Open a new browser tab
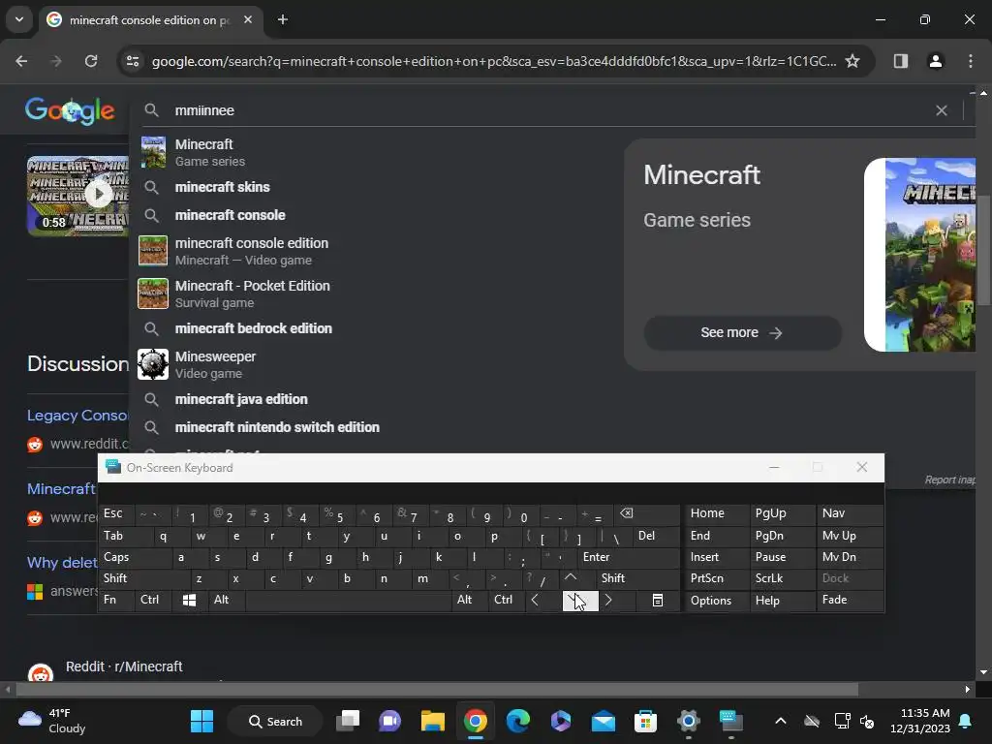992x744 pixels. (283, 19)
